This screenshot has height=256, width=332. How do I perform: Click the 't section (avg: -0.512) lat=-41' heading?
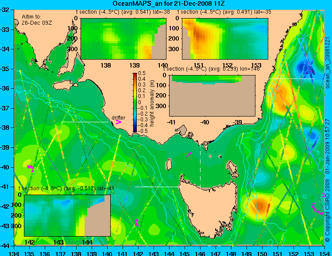[66, 188]
